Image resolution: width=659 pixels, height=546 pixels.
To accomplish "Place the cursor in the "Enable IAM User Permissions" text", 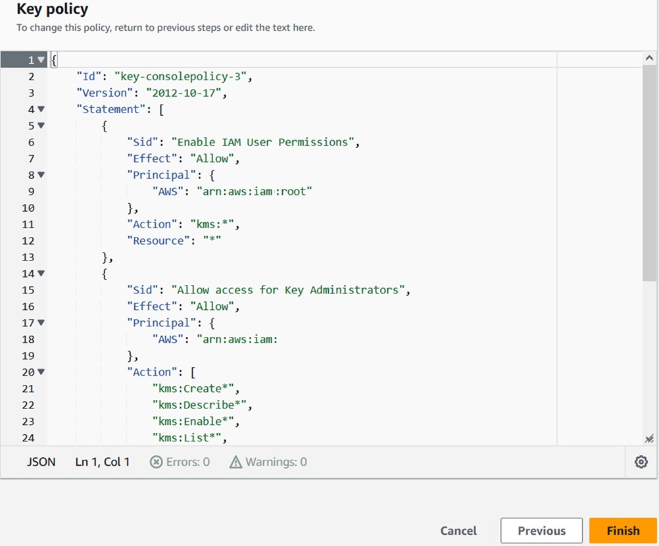I will tap(263, 142).
